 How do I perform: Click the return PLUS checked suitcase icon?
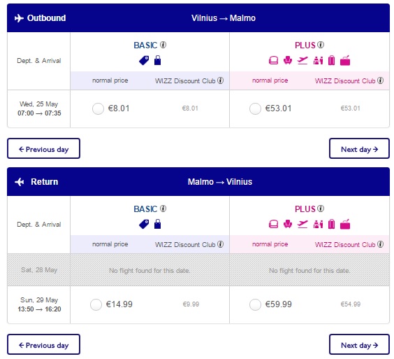[x=331, y=224]
